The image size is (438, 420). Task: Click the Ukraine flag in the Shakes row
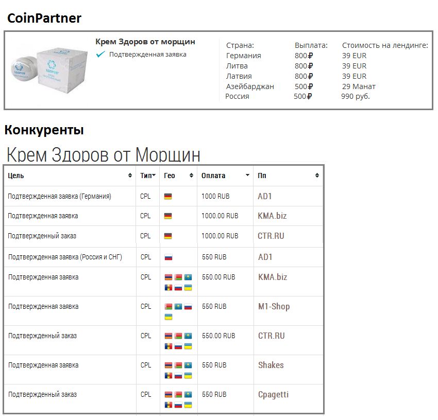click(x=188, y=375)
